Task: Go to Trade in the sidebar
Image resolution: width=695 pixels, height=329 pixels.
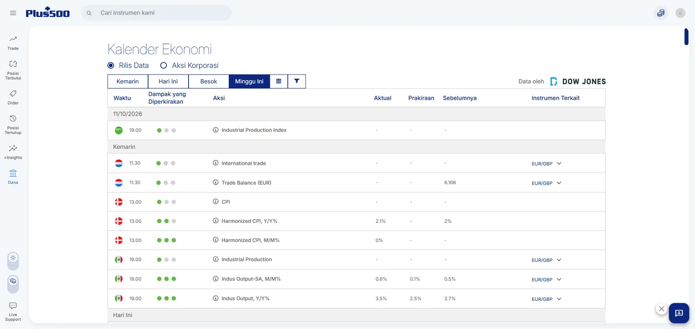Action: tap(13, 43)
